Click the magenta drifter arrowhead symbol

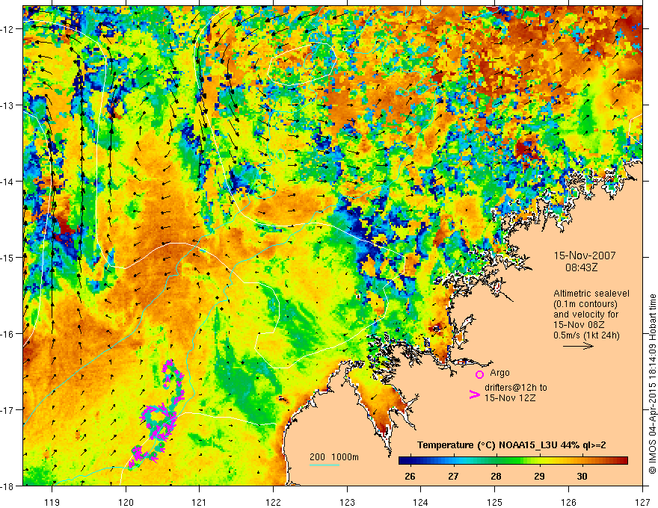(x=474, y=394)
